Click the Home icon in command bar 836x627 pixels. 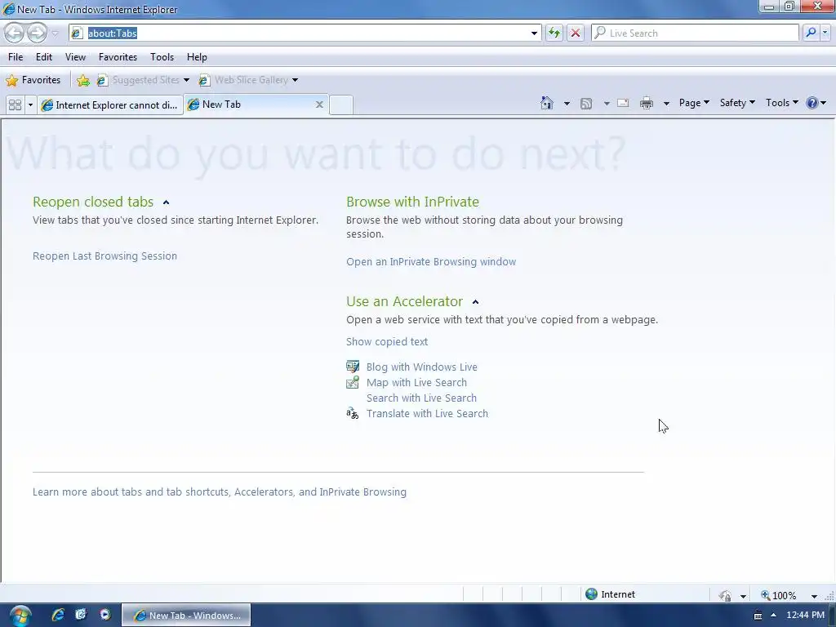547,103
